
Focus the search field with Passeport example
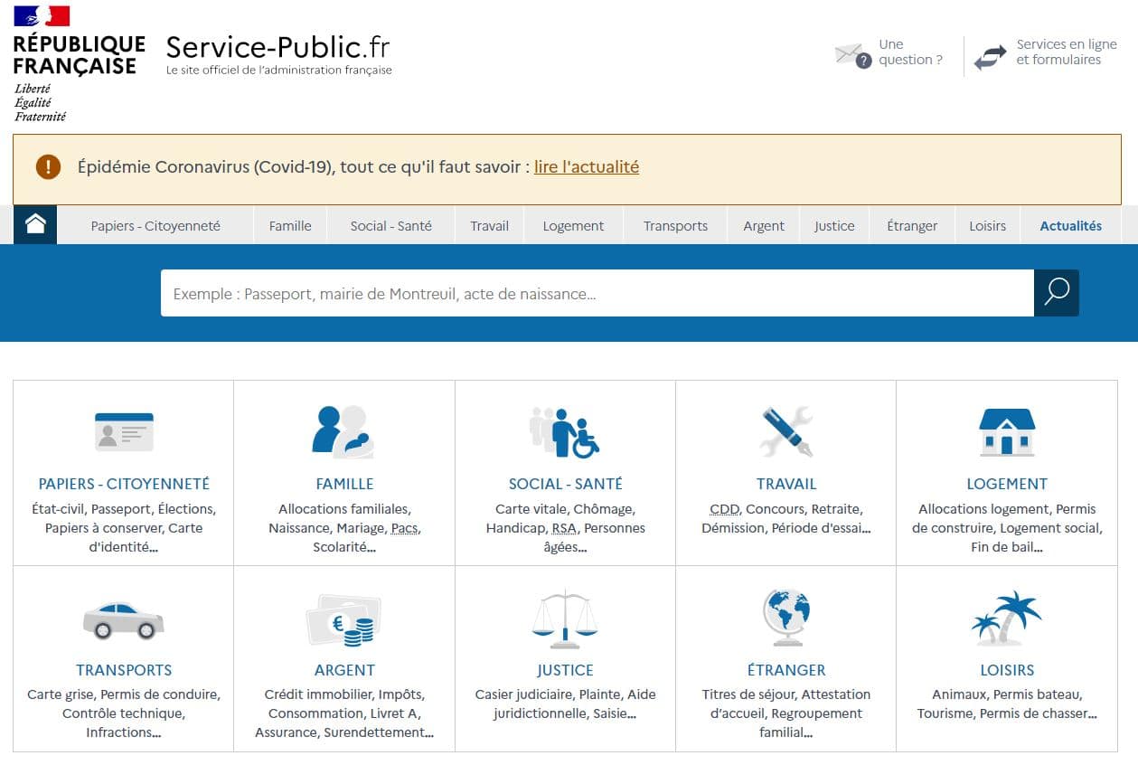pos(597,293)
